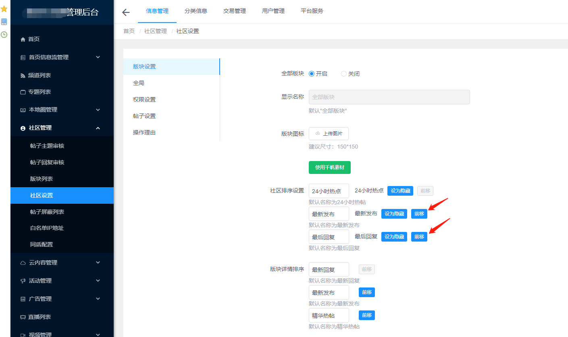Click the camera icon beside 视频管理

23,335
